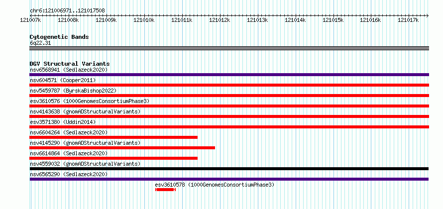Click the red bar under nsv5459787

(229, 96)
